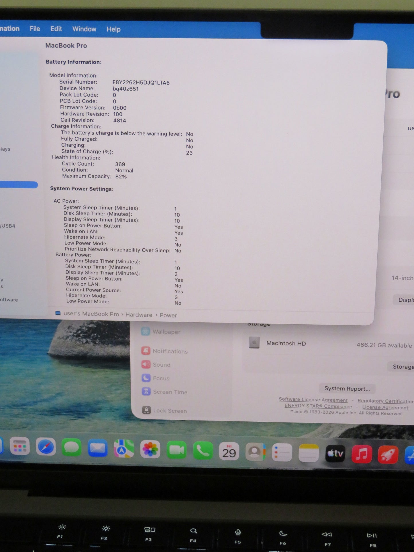Select the Thunderbolt/USB4 sidebar entry
The height and width of the screenshot is (552, 414).
tap(8, 226)
